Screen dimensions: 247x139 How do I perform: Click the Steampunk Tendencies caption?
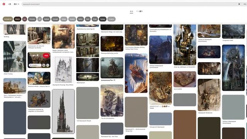tap(205, 113)
